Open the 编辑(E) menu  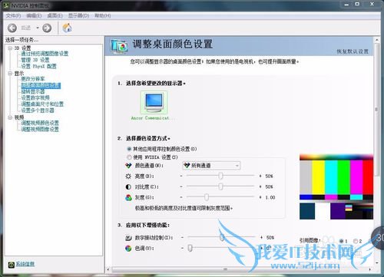pyautogui.click(x=34, y=16)
